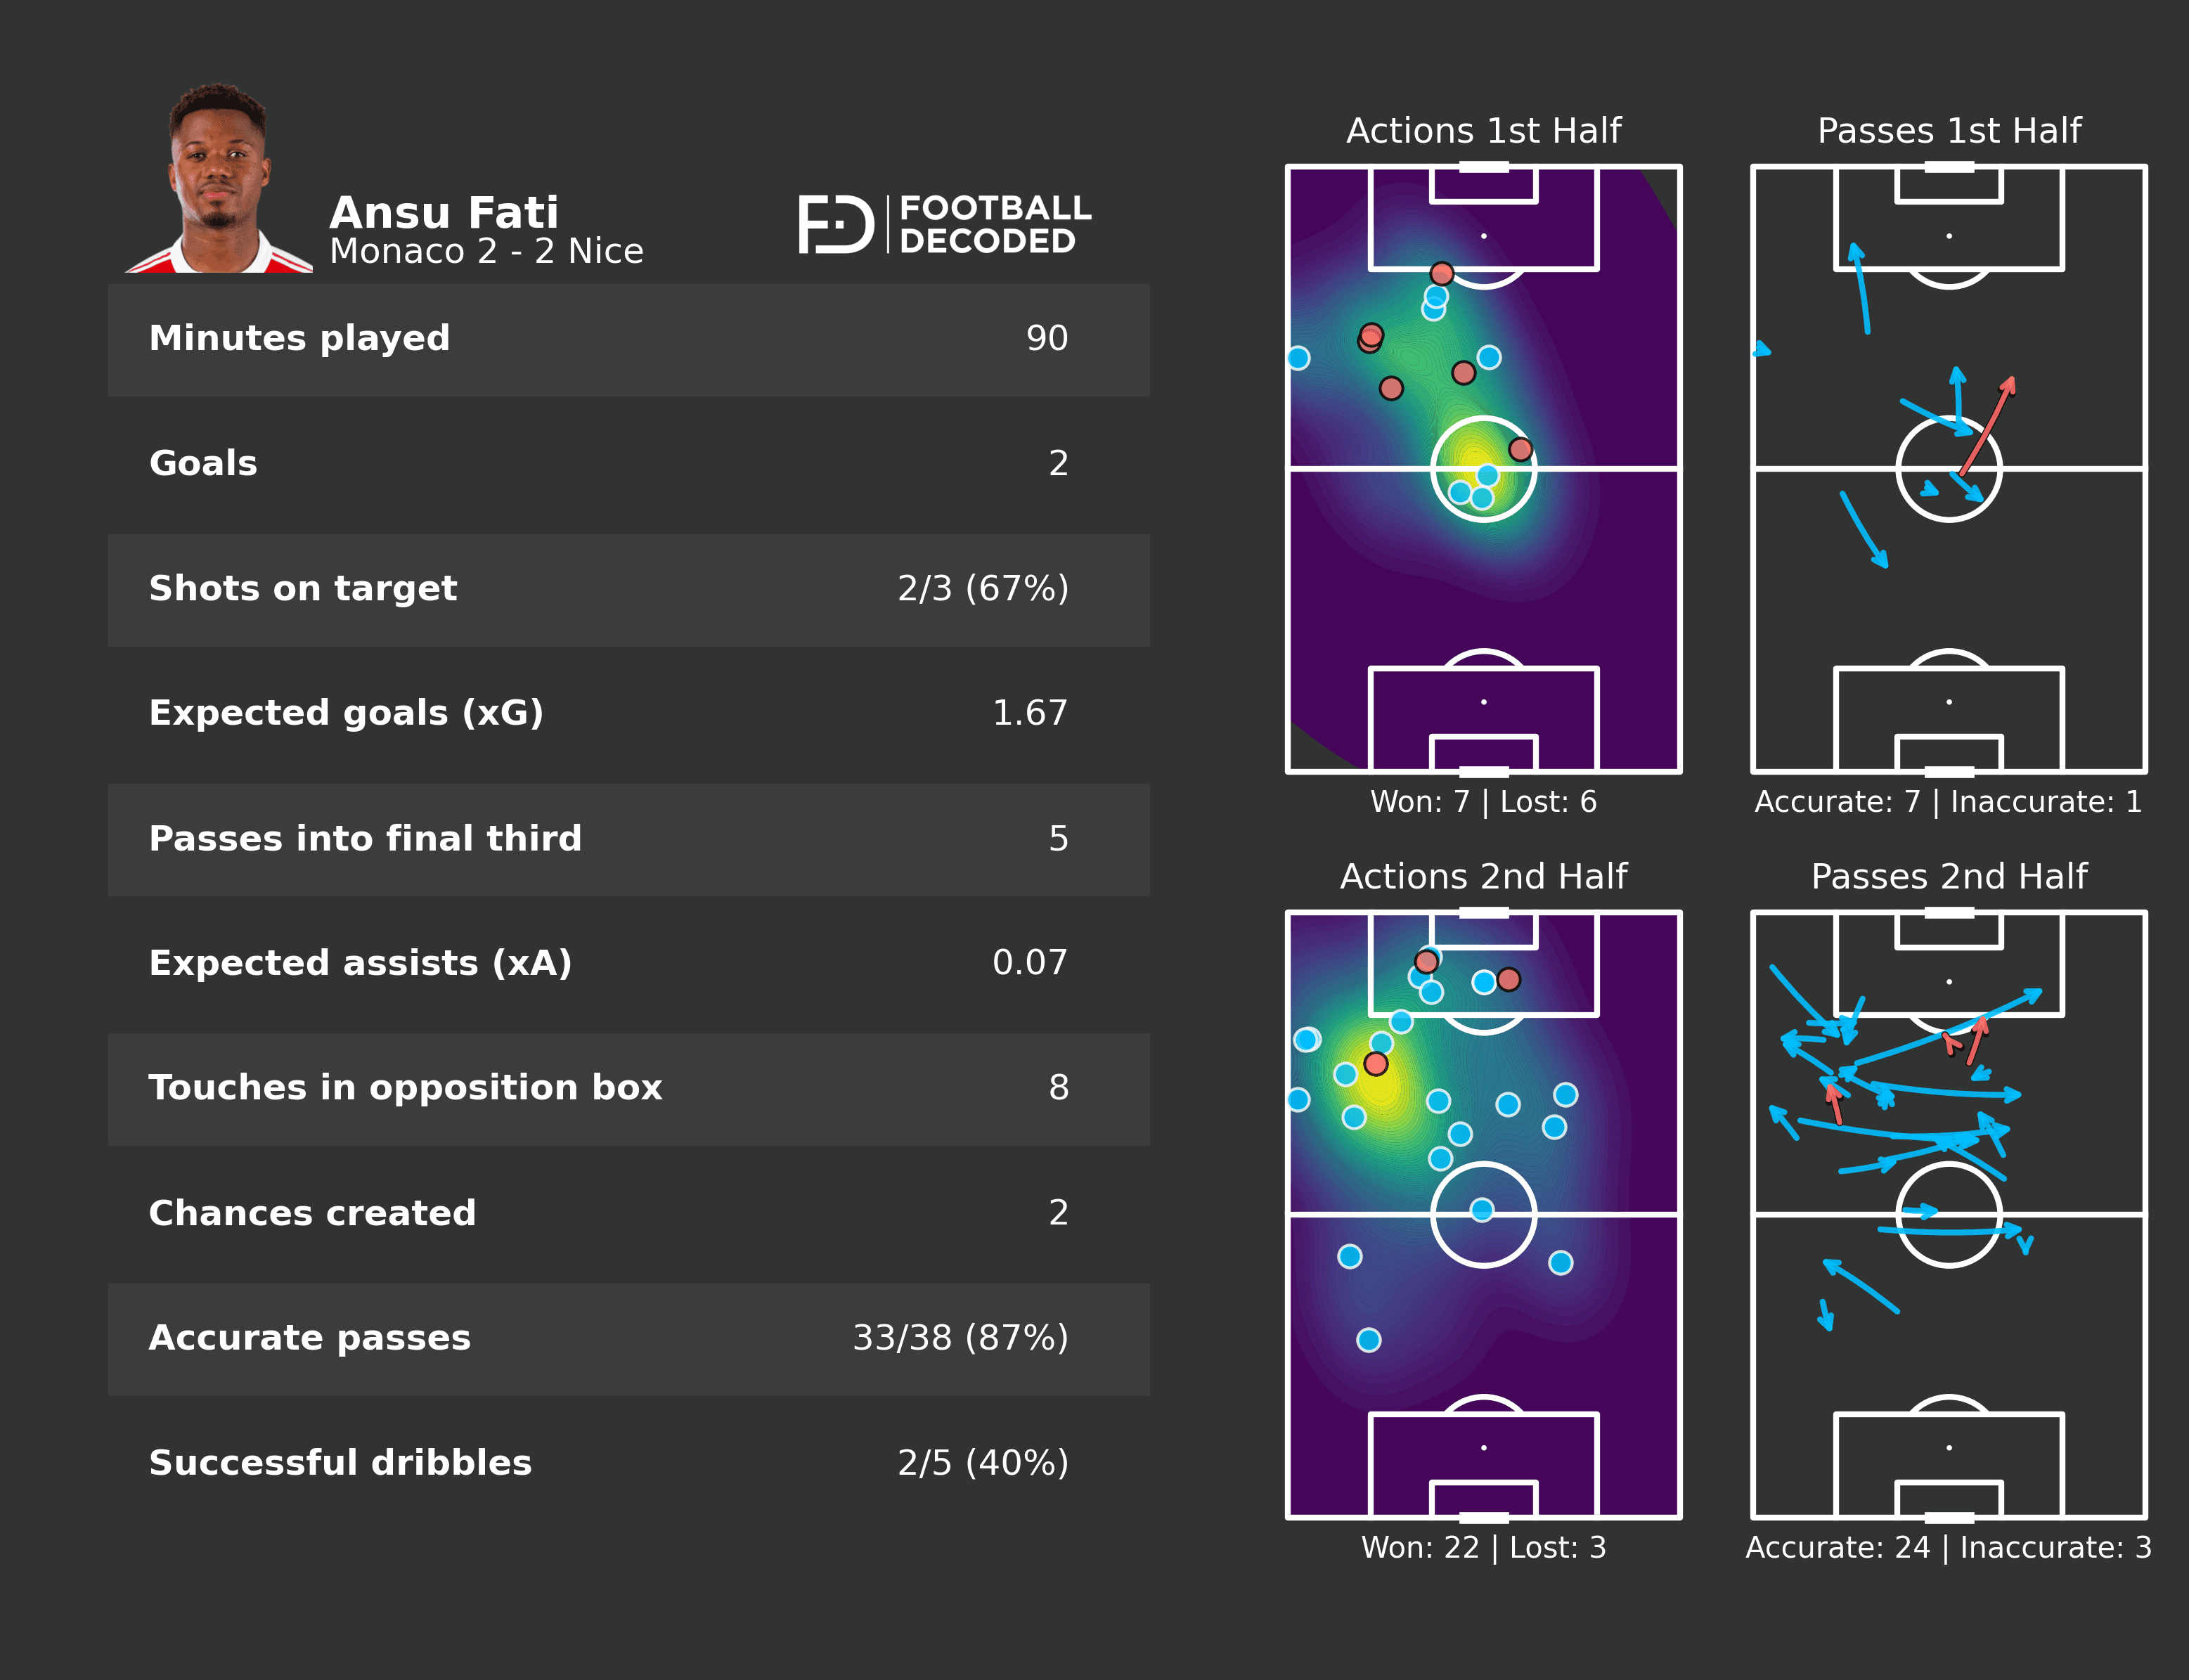Screen dimensions: 2189x1680
Task: Click the Football Decoded FD logo mark
Action: click(x=836, y=225)
